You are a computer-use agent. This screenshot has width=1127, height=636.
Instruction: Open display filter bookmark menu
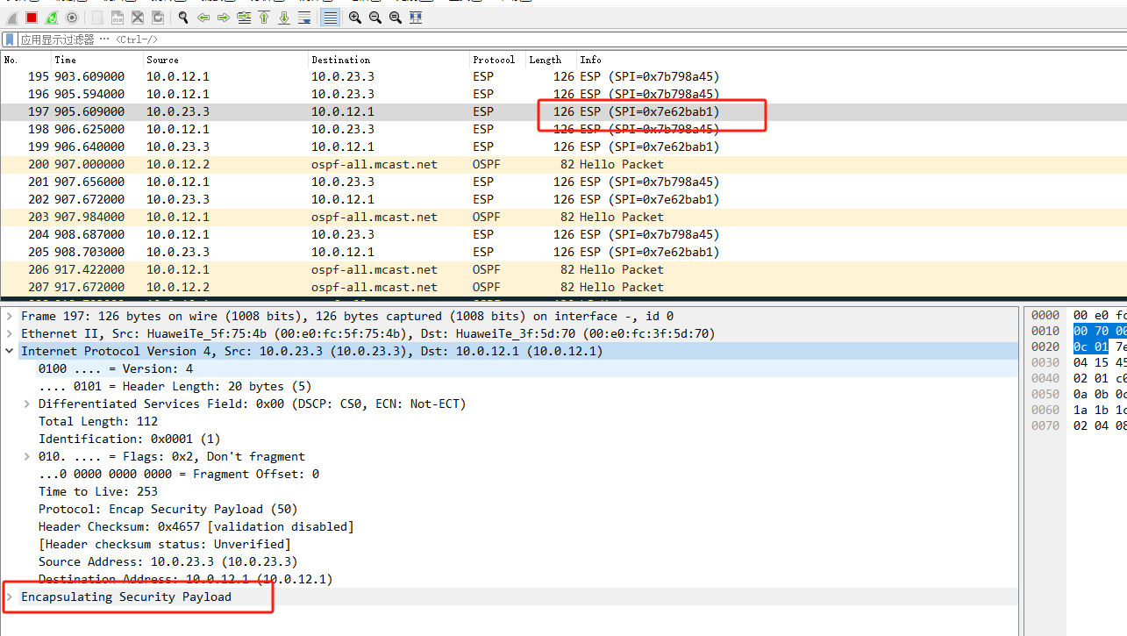tap(10, 39)
